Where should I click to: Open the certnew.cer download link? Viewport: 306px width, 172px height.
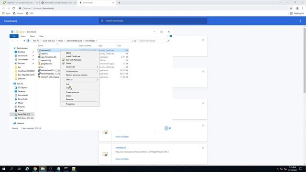[121, 148]
